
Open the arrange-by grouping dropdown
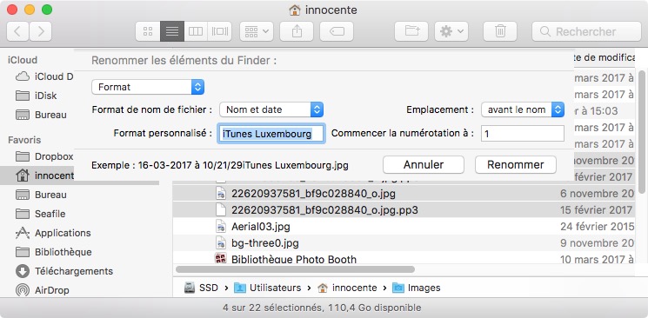[x=257, y=31]
